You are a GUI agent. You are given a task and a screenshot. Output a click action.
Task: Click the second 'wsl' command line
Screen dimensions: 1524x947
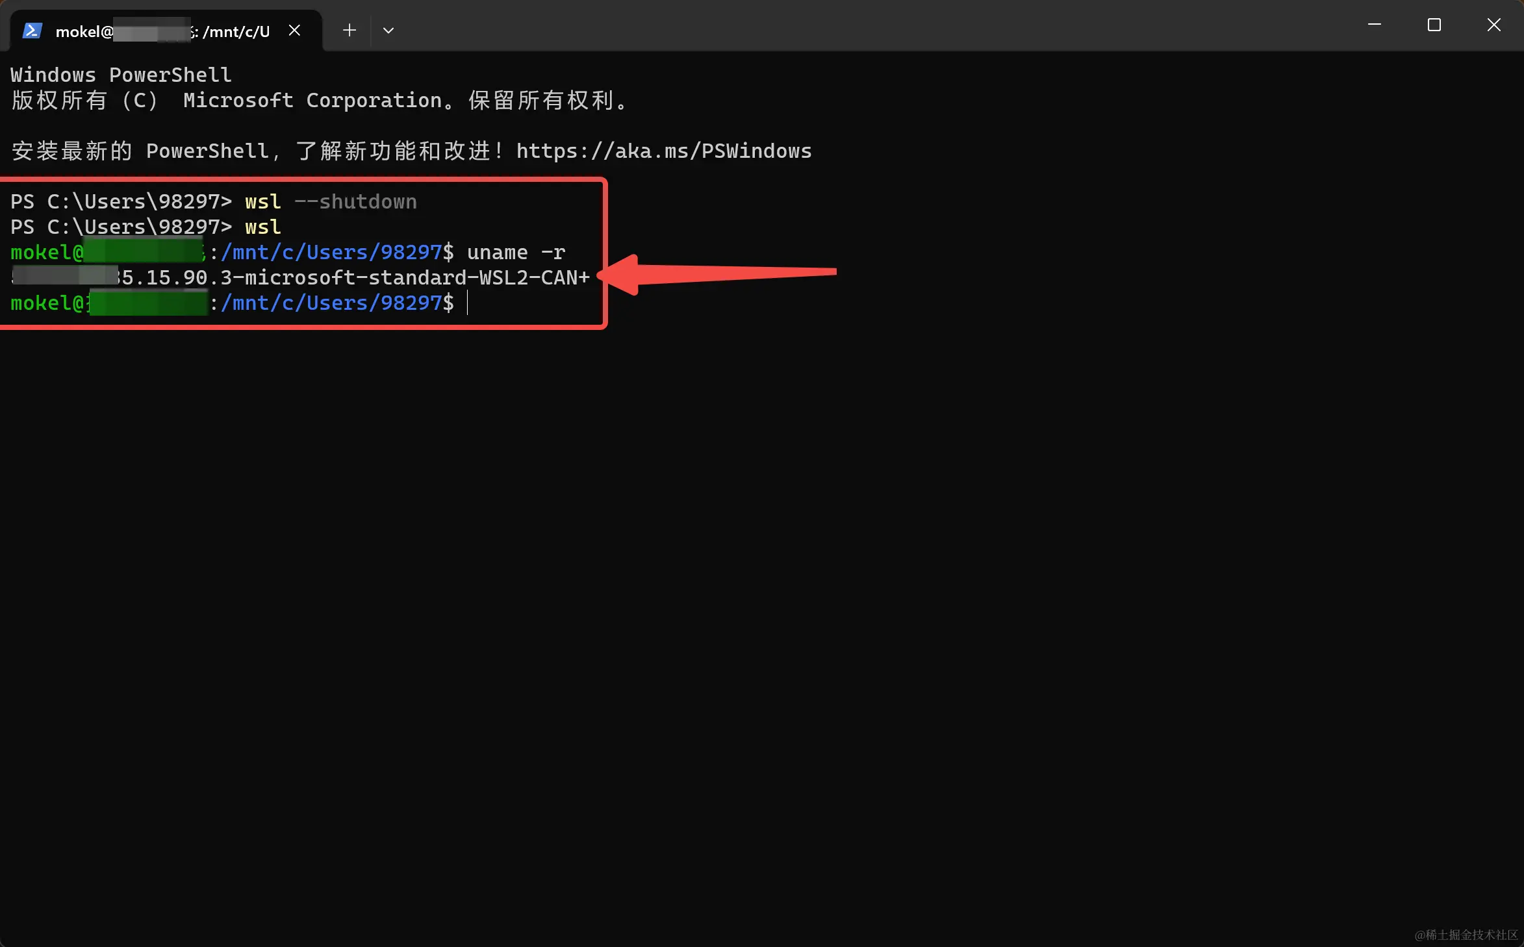click(x=262, y=227)
